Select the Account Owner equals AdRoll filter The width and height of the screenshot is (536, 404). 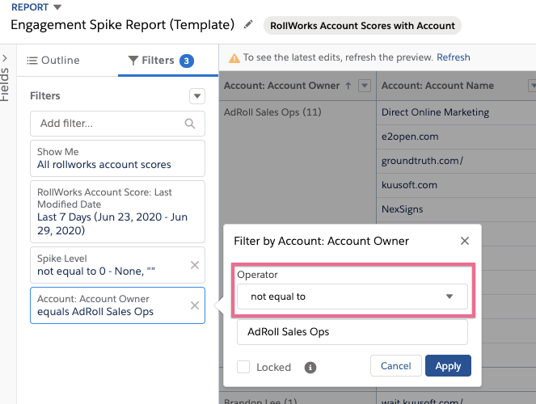pos(117,305)
